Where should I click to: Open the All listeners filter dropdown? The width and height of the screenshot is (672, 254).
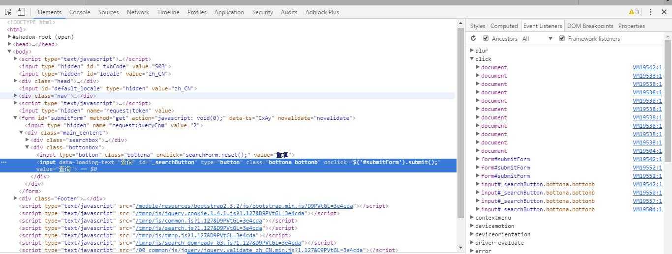tap(537, 38)
